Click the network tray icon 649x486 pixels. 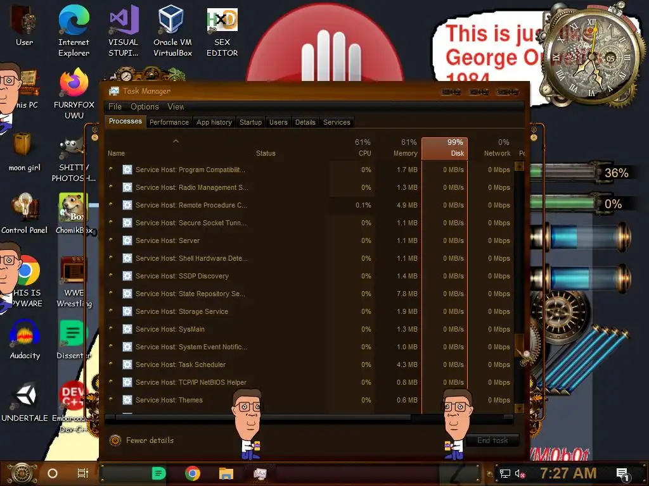(504, 473)
